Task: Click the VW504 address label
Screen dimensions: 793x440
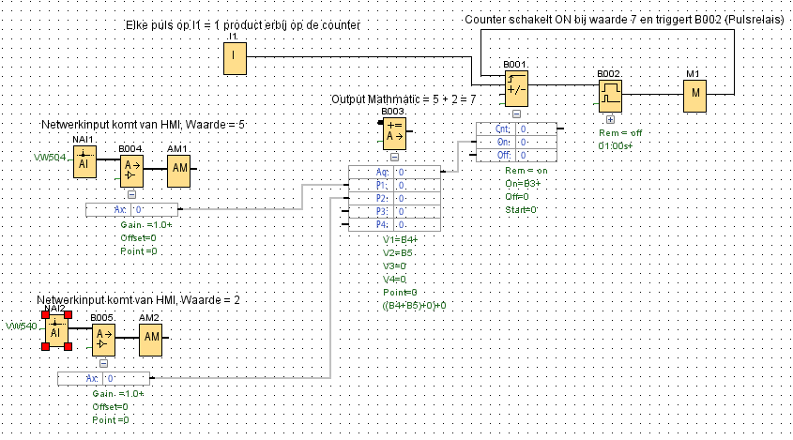Action: 50,158
